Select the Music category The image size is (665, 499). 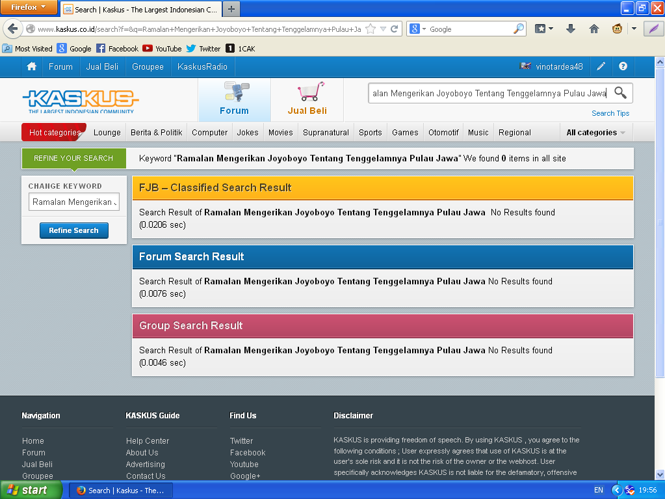pos(478,132)
